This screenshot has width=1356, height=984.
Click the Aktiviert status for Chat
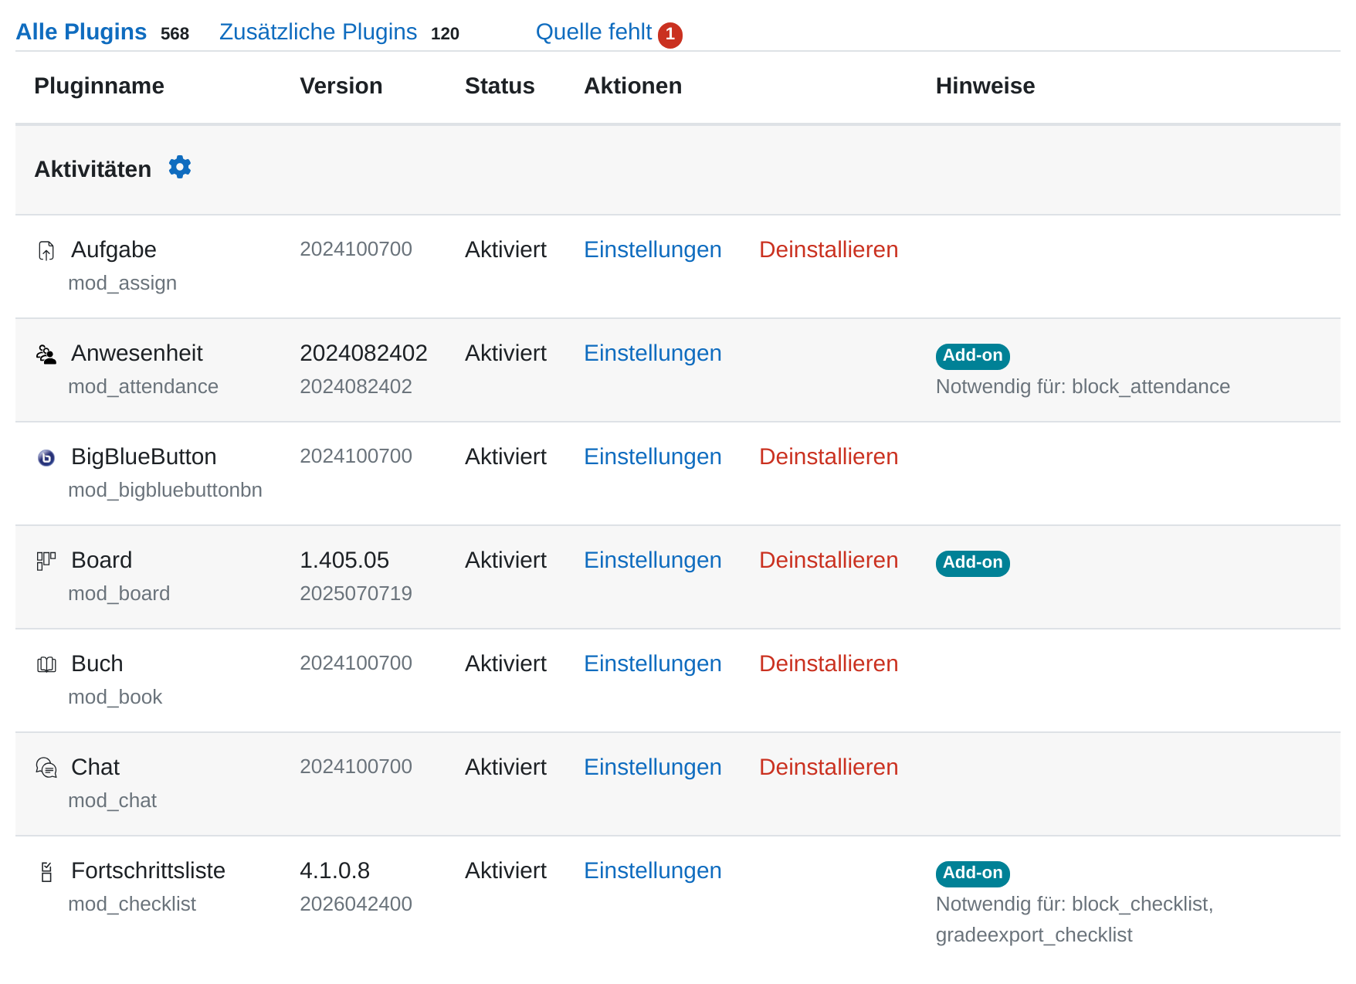coord(506,767)
